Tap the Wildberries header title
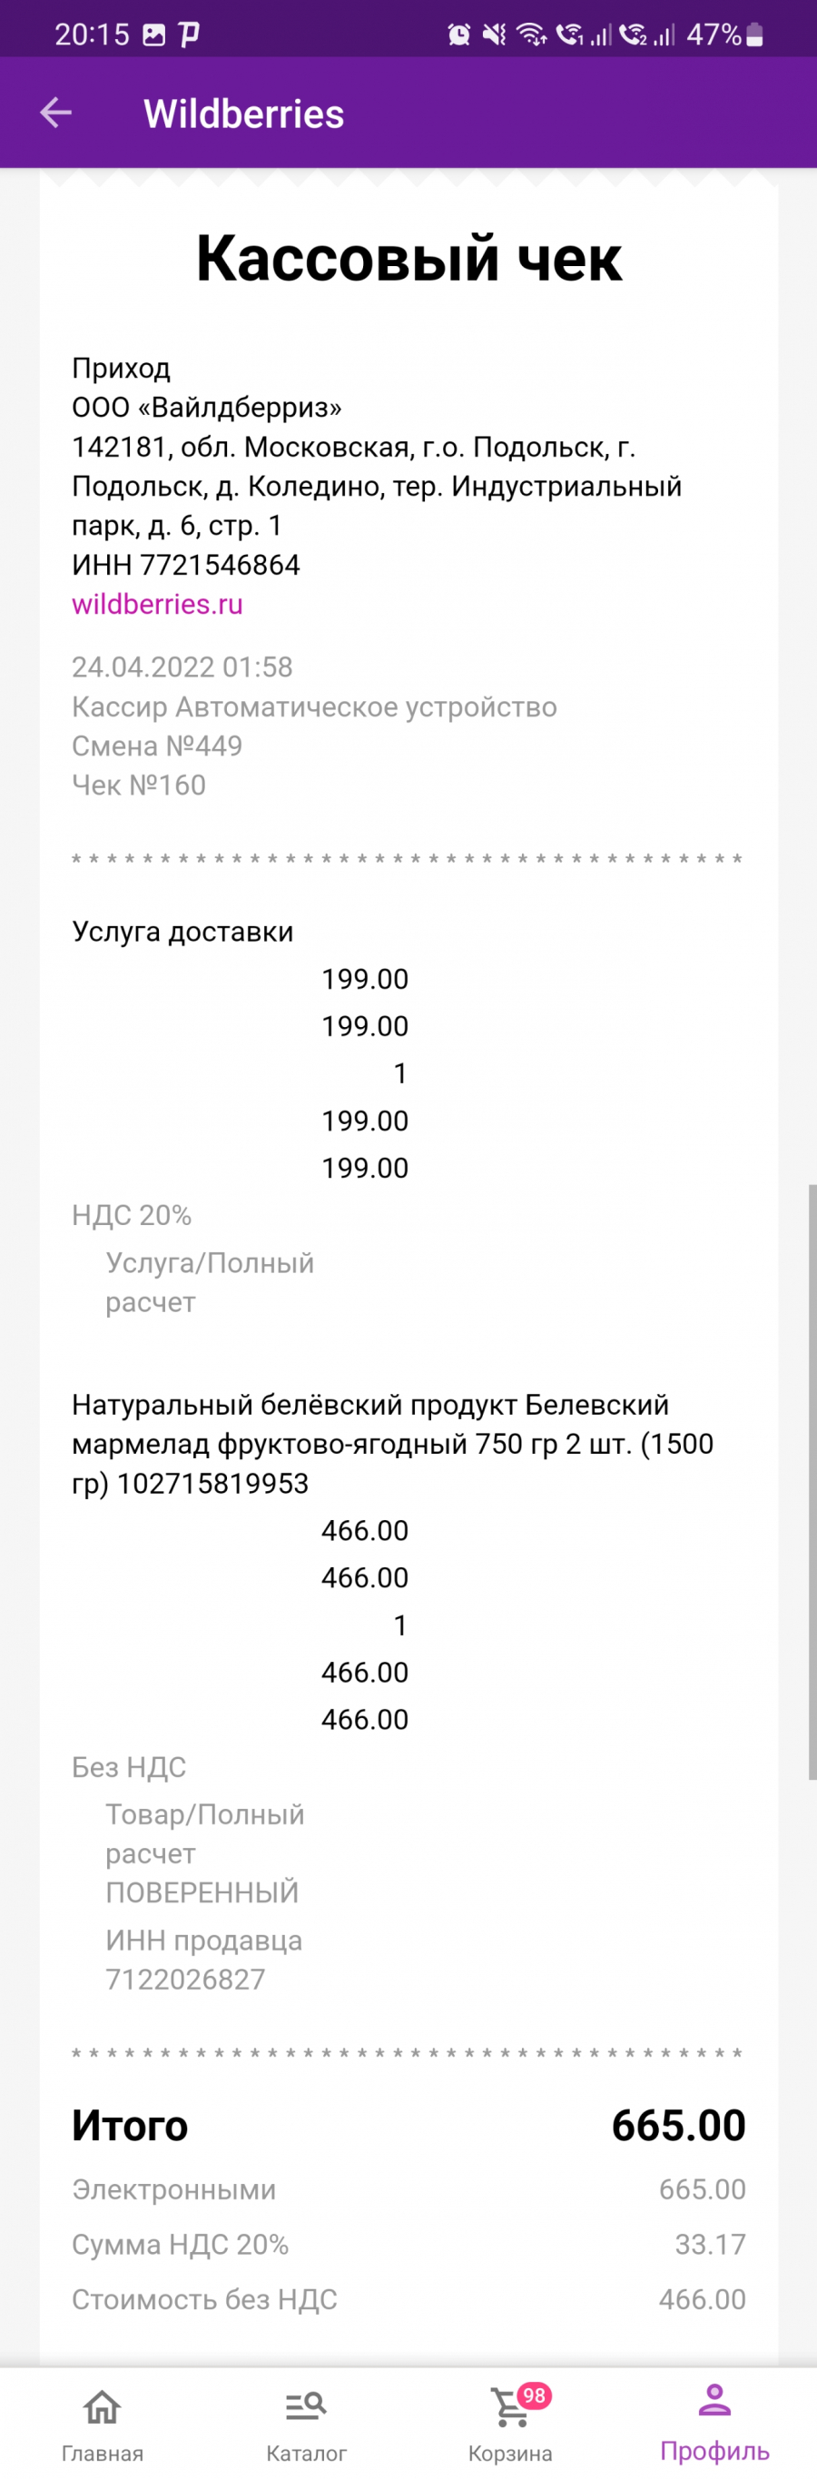The image size is (817, 2479). pos(243,114)
